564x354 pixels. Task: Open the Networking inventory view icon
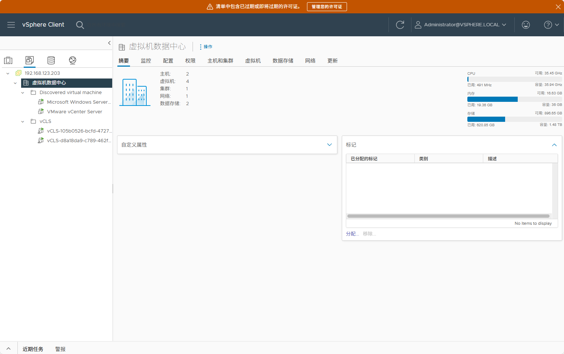[73, 60]
